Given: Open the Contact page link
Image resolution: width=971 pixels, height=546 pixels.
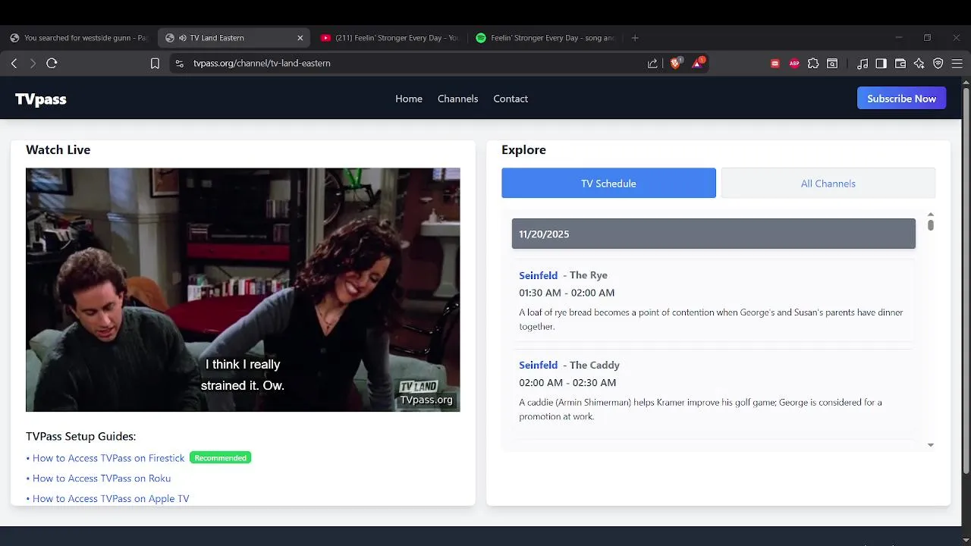Looking at the screenshot, I should (x=511, y=99).
